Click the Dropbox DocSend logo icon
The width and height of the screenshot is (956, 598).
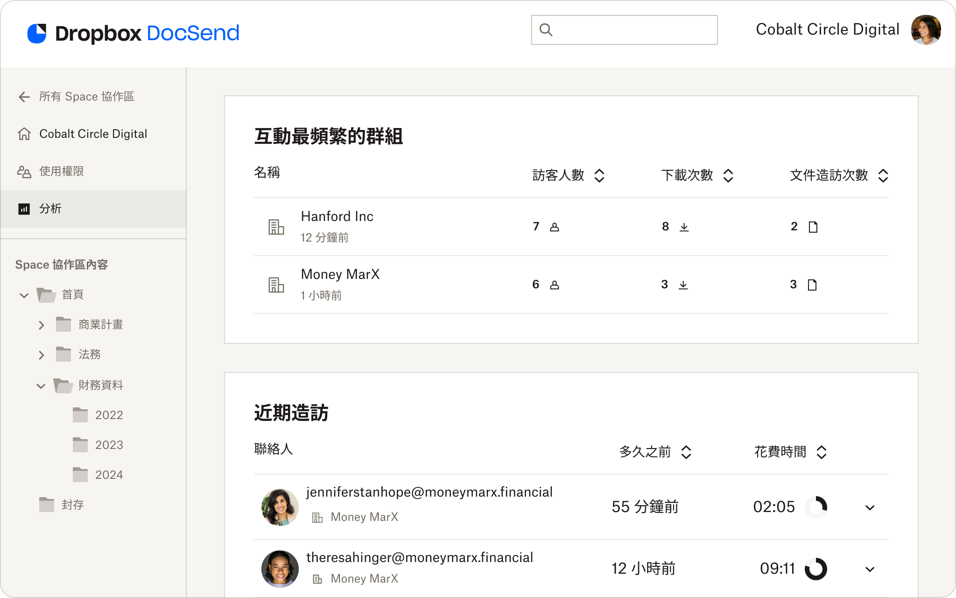37,33
